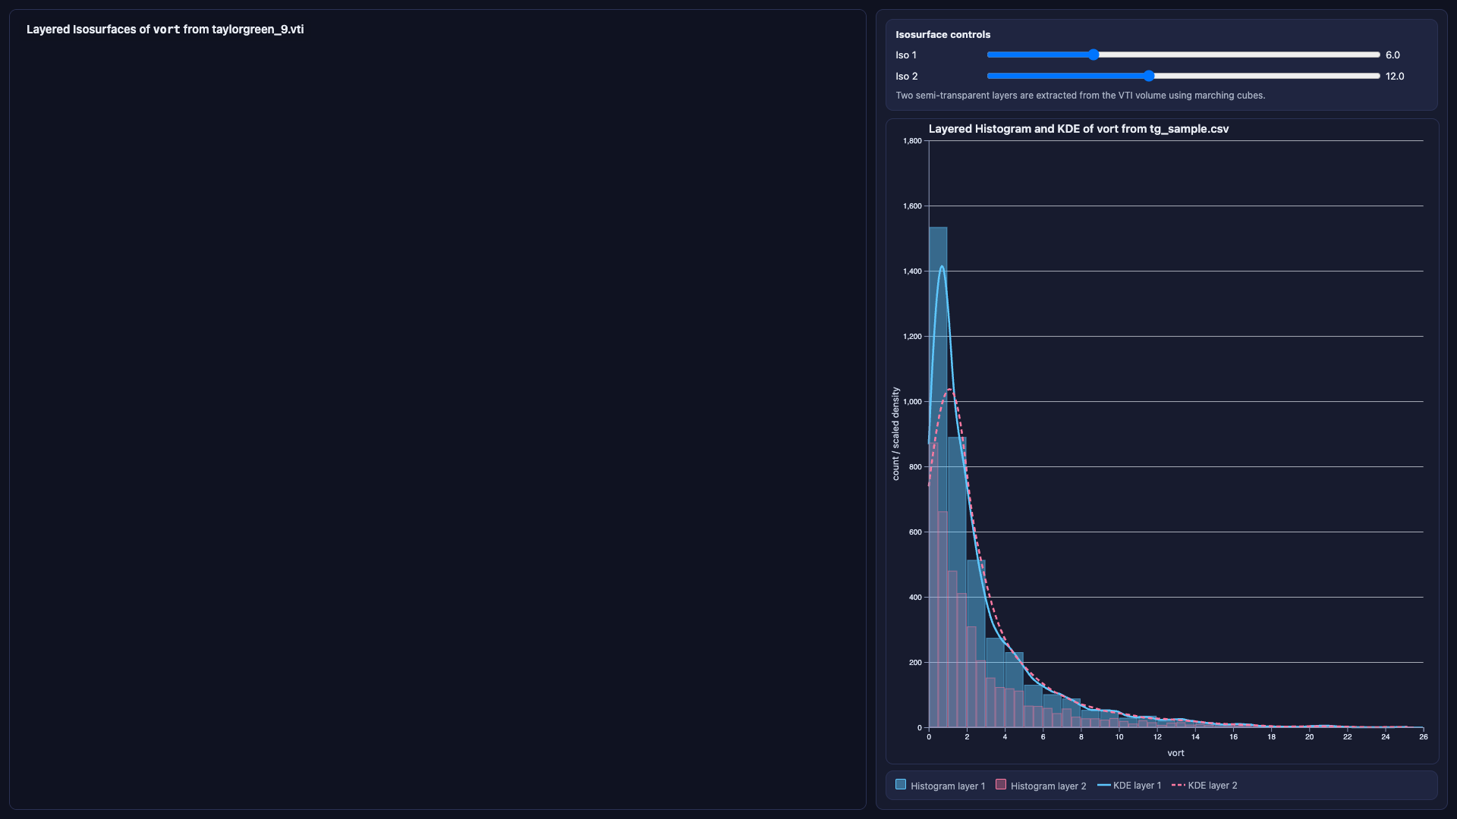Click the Iso 1 slider handle
This screenshot has width=1457, height=819.
click(x=1094, y=55)
